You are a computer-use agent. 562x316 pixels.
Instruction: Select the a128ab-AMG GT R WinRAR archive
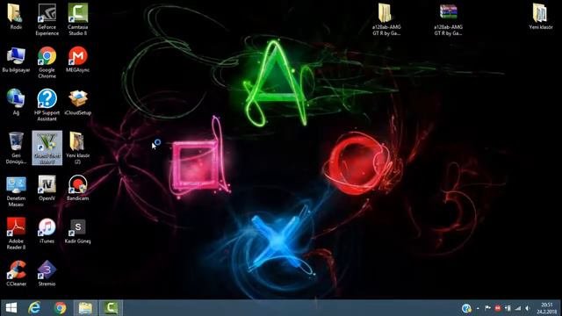tap(448, 19)
